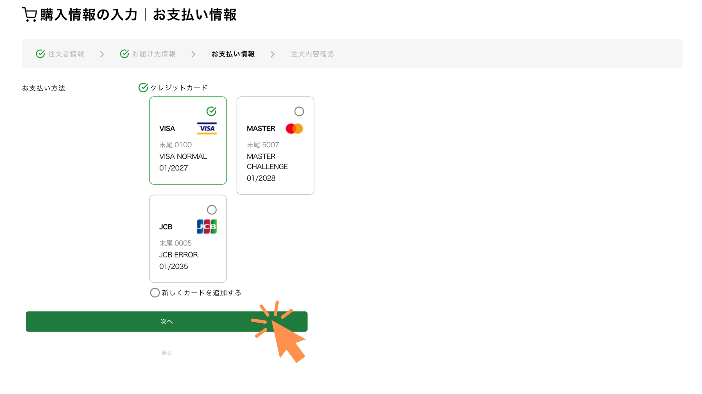Image resolution: width=702 pixels, height=394 pixels.
Task: Click the chevron after 注文者情報 step
Action: pos(102,54)
